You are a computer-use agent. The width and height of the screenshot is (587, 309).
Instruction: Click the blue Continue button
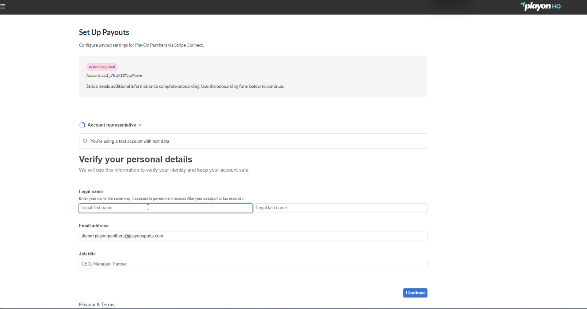tap(415, 293)
